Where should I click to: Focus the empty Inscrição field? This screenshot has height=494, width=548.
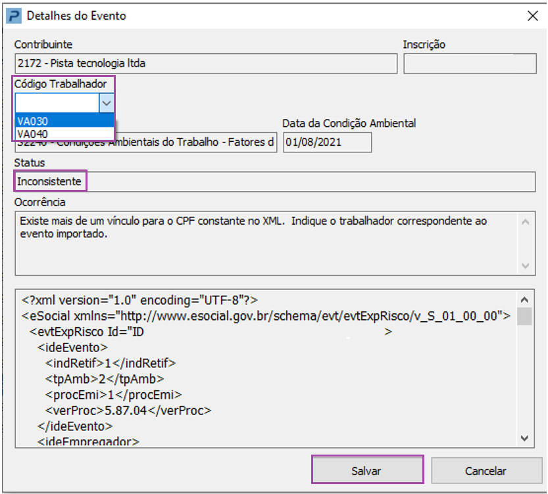pos(470,64)
